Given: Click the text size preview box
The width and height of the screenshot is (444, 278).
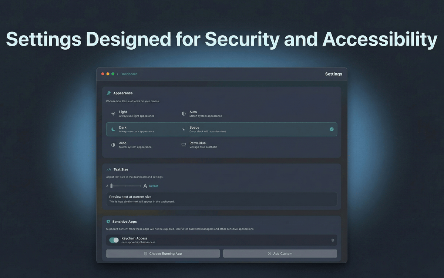Looking at the screenshot, I should [221, 199].
